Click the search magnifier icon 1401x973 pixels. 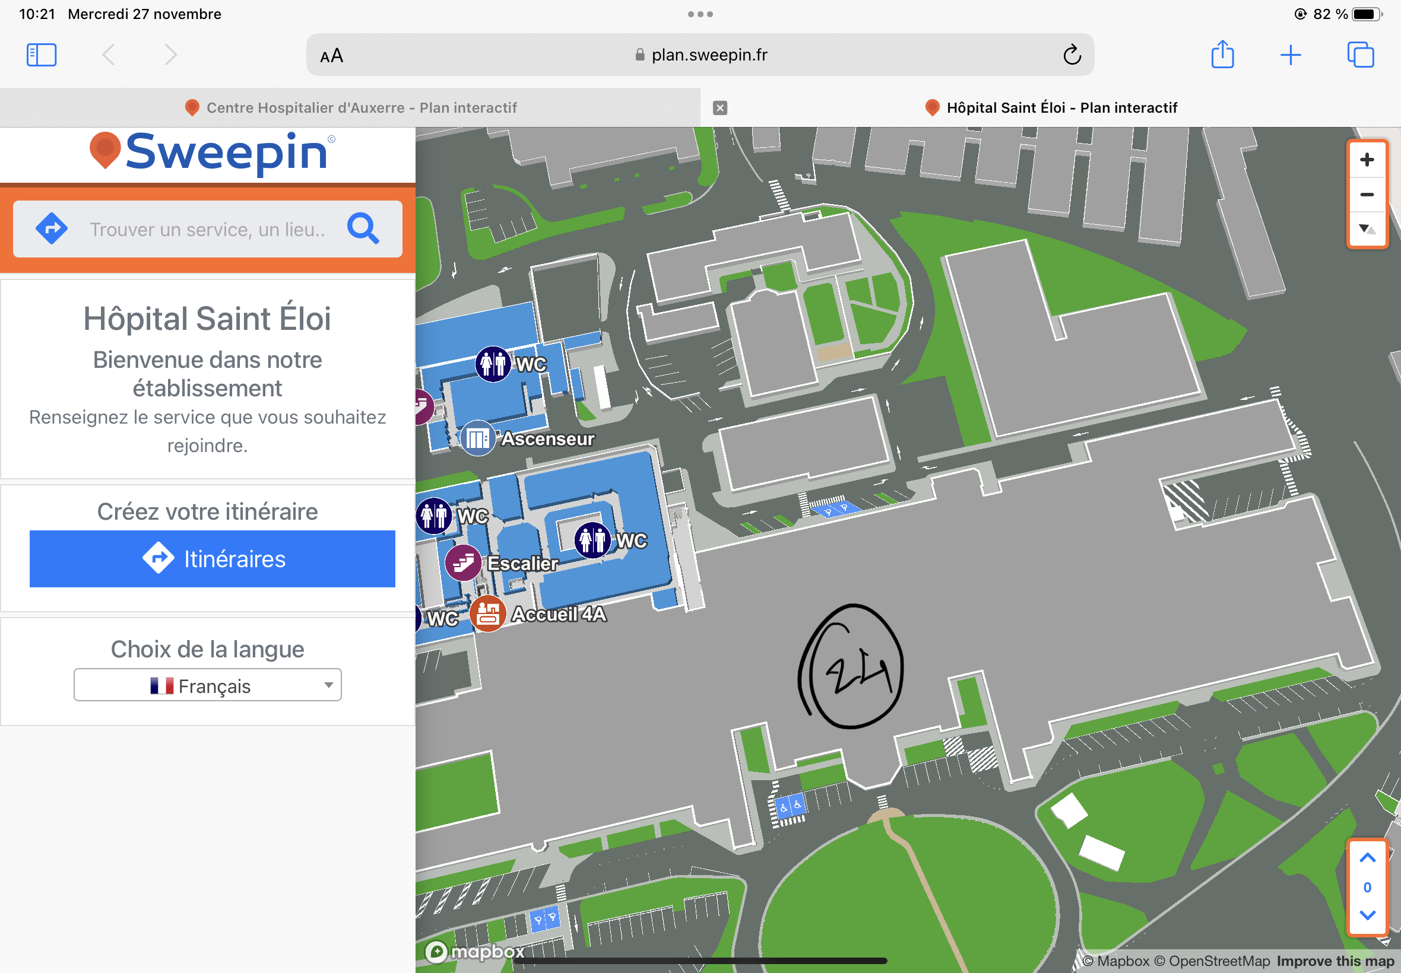(x=363, y=229)
